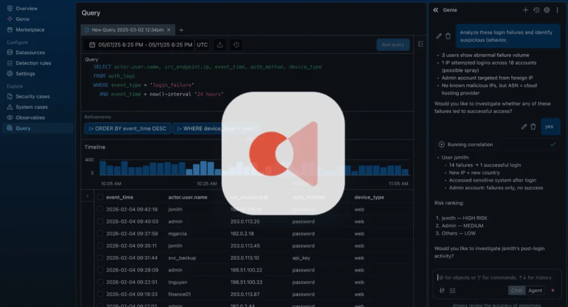Sort by the device_type column header

tap(369, 197)
